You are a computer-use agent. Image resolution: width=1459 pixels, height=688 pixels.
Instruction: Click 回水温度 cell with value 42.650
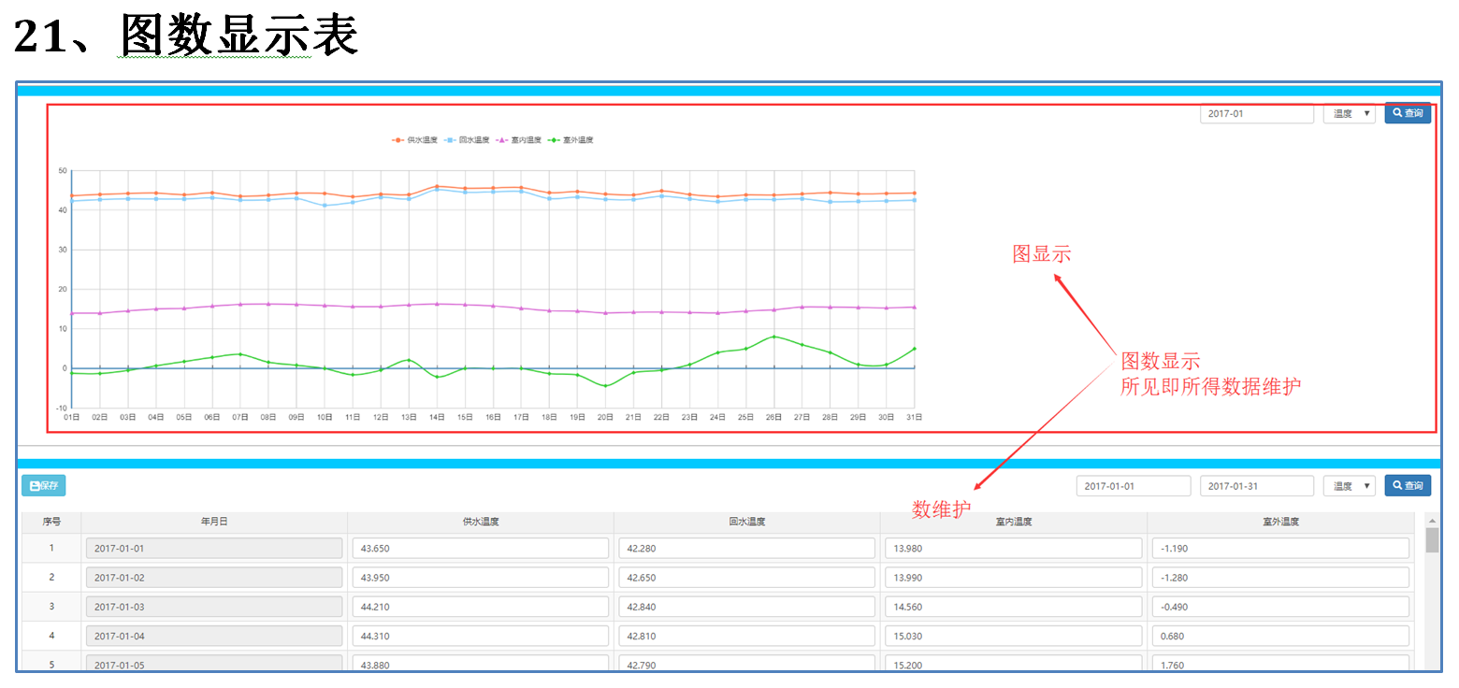tap(746, 578)
